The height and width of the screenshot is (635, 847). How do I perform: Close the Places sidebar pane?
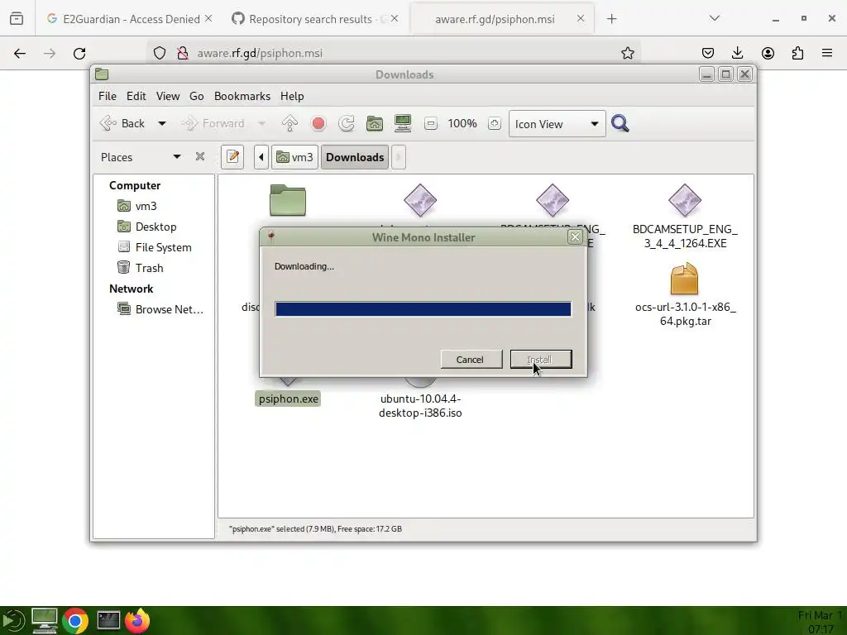(200, 156)
